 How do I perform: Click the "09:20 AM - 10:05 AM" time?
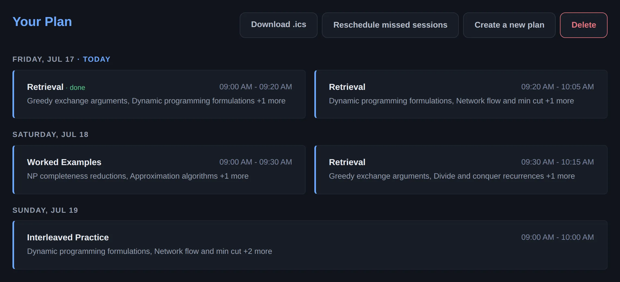pyautogui.click(x=558, y=87)
